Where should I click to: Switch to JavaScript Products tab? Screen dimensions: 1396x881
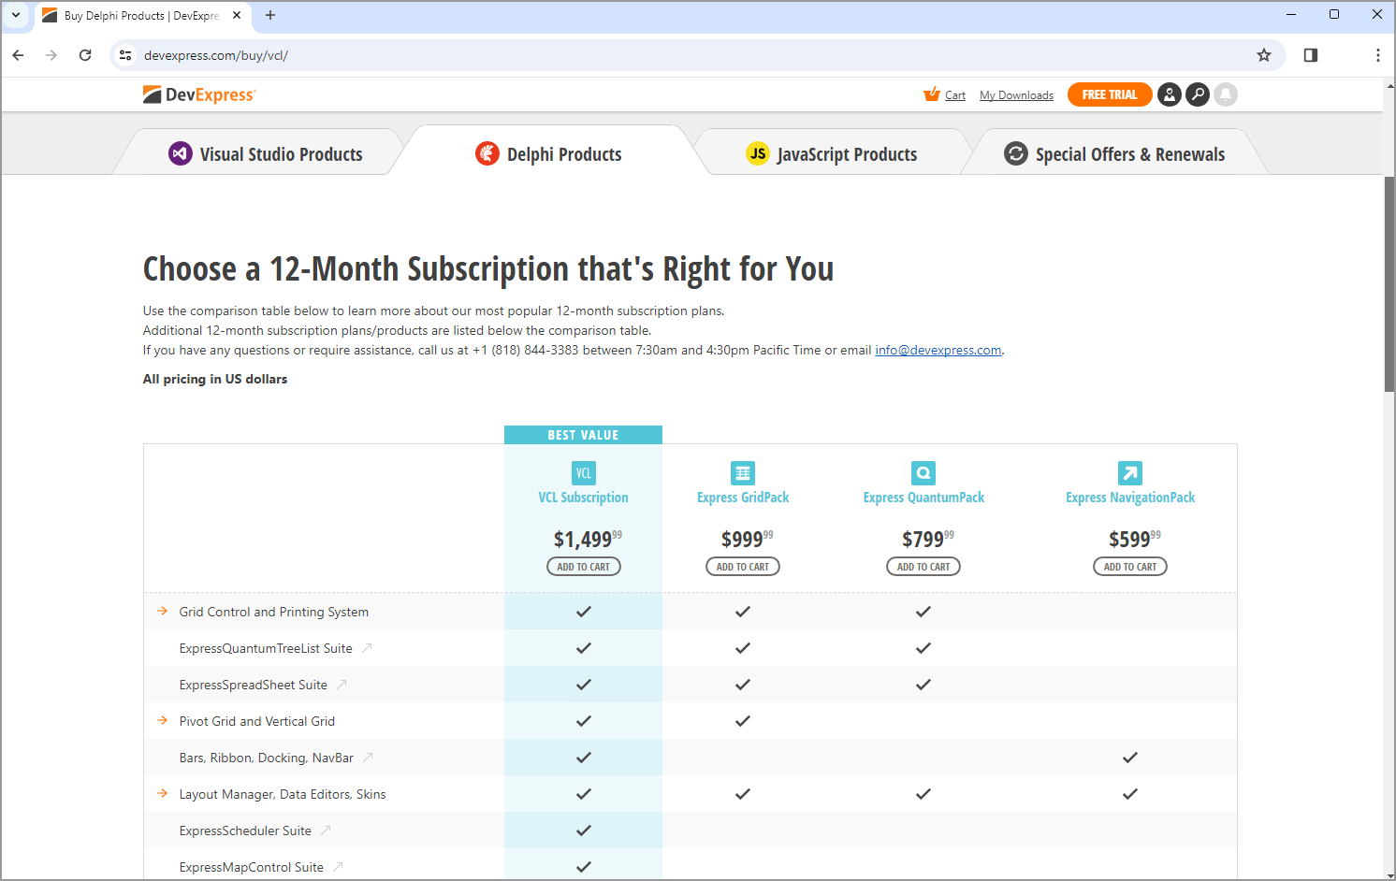point(831,154)
